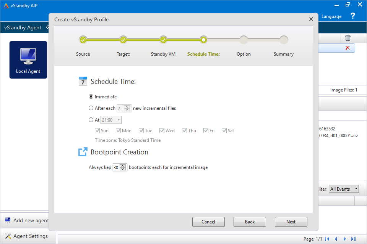
Task: Open the 21:00 time dropdown
Action: coord(111,120)
